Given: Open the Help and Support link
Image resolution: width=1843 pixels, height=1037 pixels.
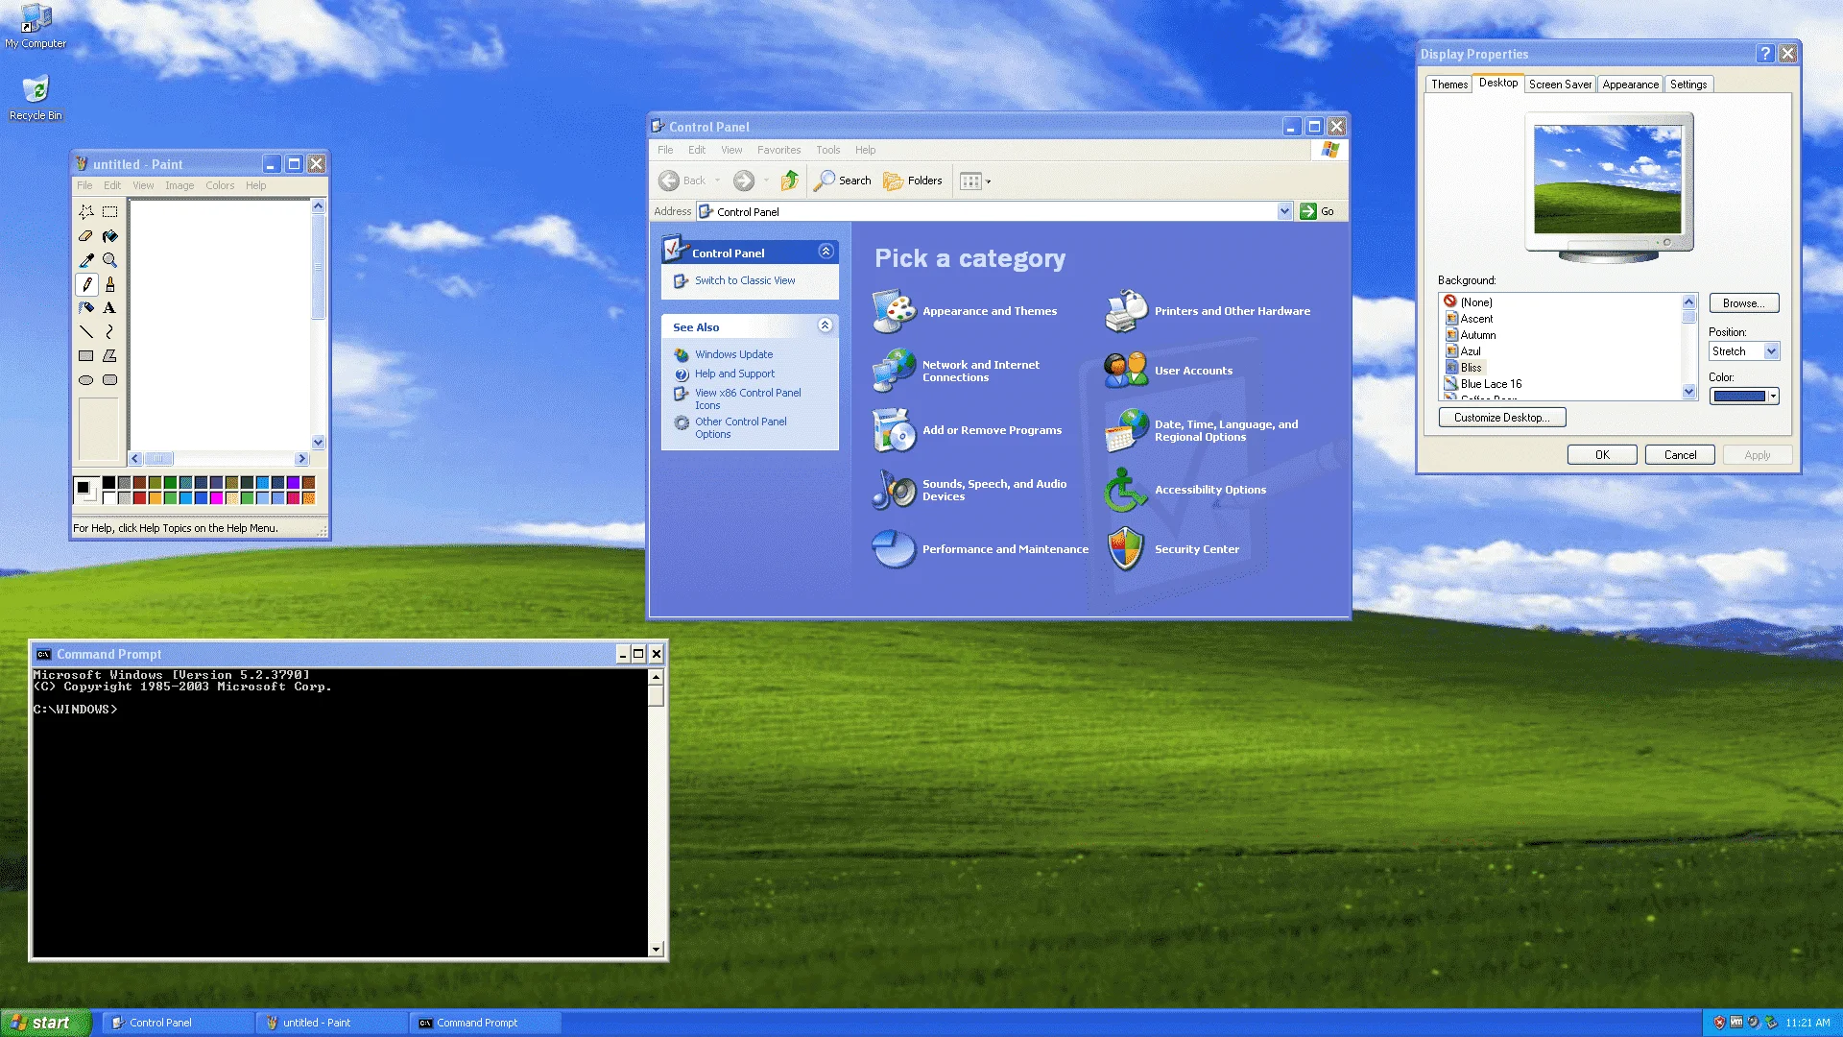Looking at the screenshot, I should (734, 374).
